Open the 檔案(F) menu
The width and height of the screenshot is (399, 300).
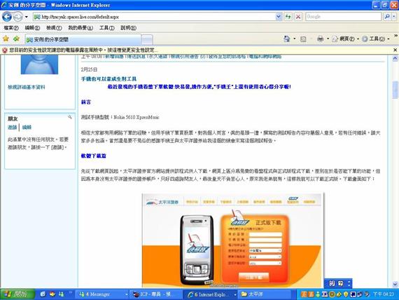(11, 28)
